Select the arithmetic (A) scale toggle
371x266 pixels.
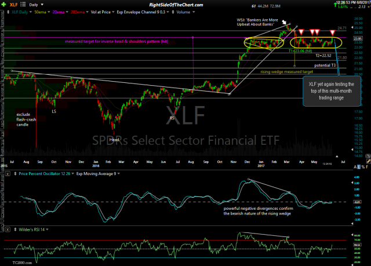(355, 167)
